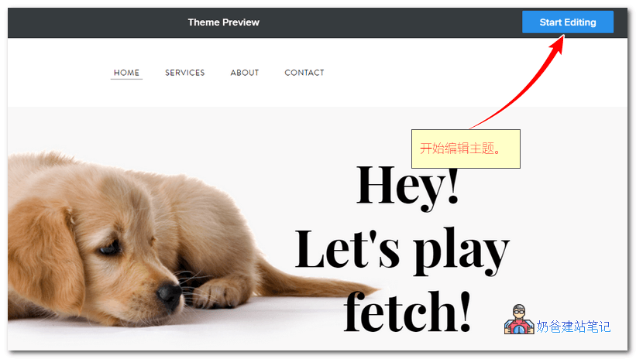
Task: Open the HOME navigation item
Action: tap(126, 73)
